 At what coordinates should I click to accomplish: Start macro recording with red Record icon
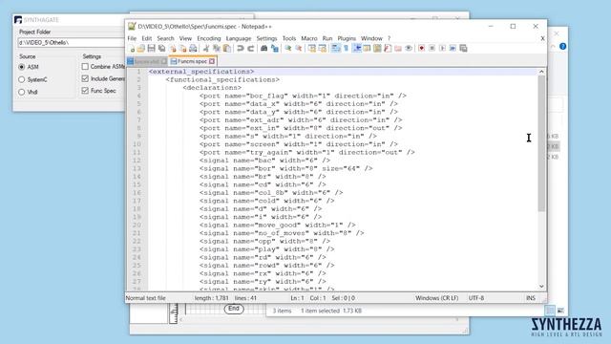pos(422,49)
